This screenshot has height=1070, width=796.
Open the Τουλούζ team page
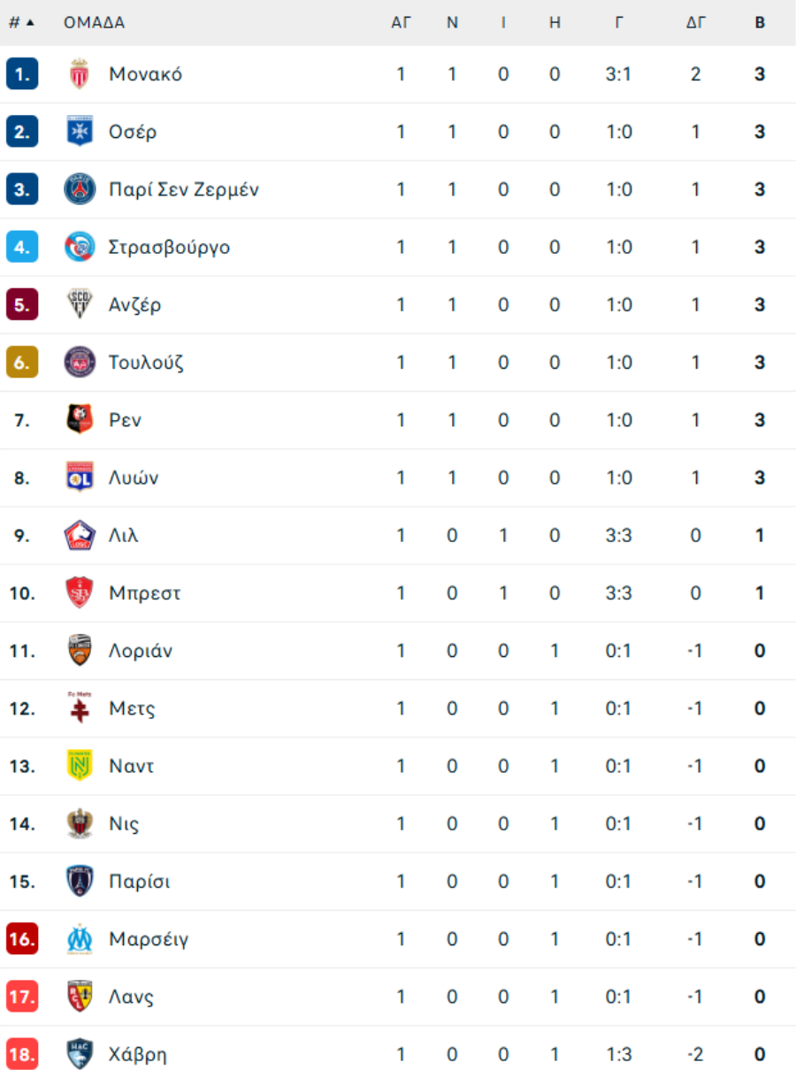pyautogui.click(x=146, y=363)
